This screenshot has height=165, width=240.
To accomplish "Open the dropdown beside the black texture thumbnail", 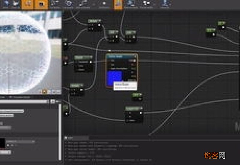I will (x=21, y=142).
